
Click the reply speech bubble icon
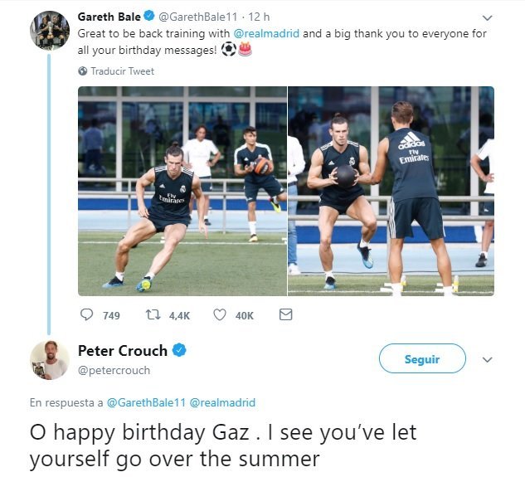[x=87, y=315]
